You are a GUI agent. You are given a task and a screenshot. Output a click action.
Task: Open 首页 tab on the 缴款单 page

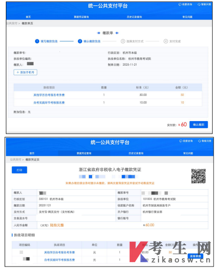point(28,17)
